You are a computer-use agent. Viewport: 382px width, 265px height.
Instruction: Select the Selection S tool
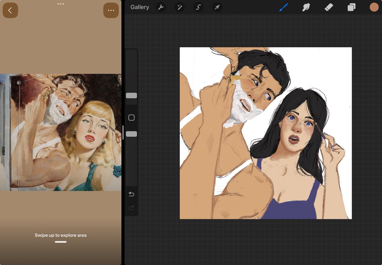tap(198, 7)
